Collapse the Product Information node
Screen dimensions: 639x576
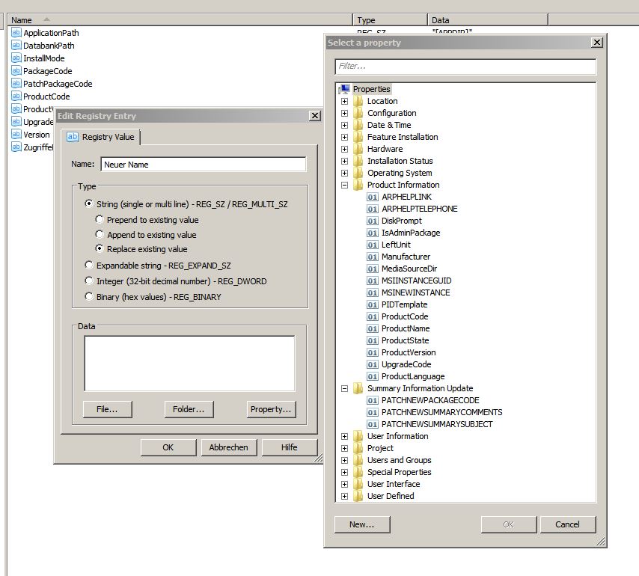[x=344, y=185]
